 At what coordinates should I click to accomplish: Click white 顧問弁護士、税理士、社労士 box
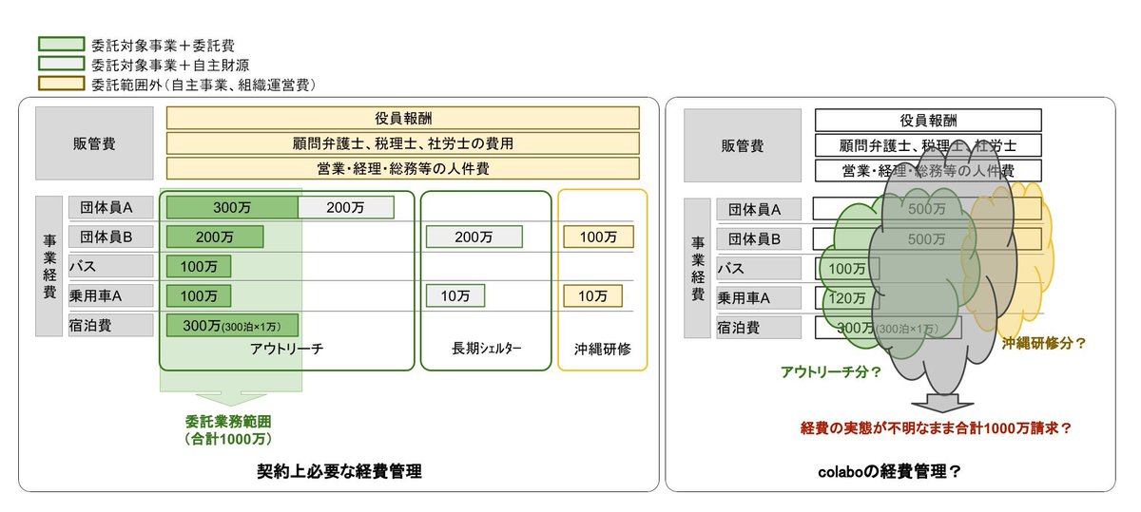(928, 145)
